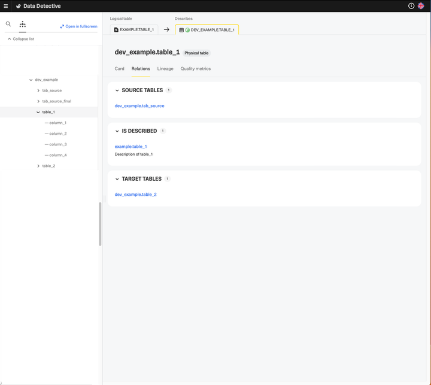
Task: Collapse the IS DESCRIBED section
Action: pos(117,131)
